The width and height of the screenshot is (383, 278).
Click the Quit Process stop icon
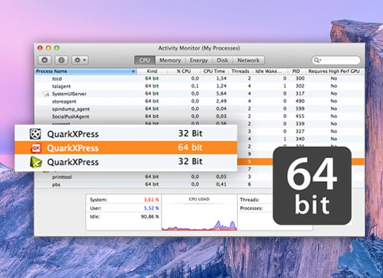point(45,60)
